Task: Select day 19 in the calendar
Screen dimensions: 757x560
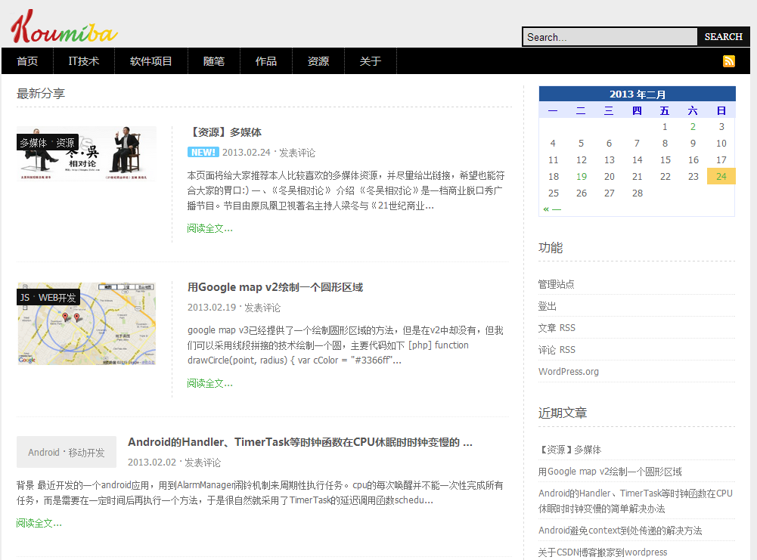Action: pyautogui.click(x=581, y=176)
